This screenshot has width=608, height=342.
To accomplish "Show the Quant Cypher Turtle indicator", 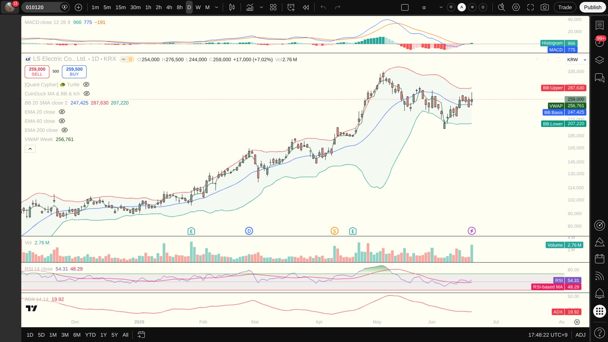I will pos(86,84).
